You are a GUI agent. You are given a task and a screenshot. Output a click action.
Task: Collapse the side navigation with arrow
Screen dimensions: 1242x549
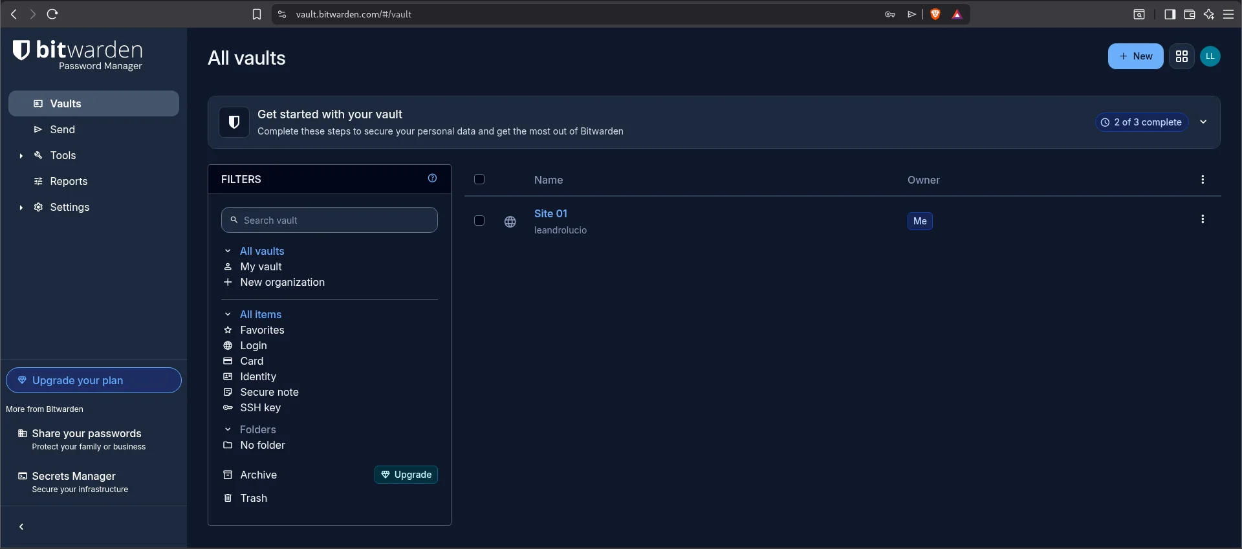(21, 527)
